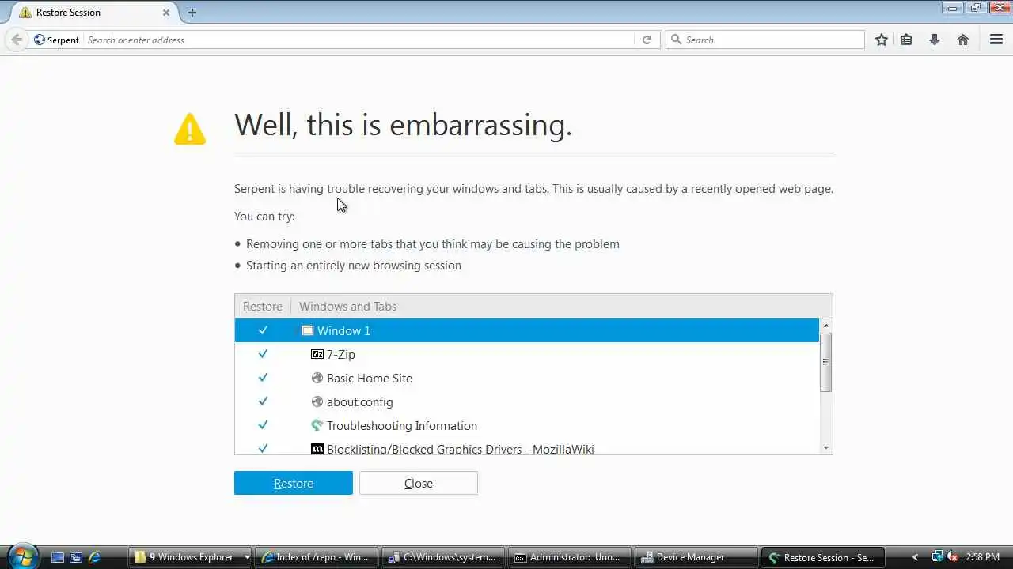Click the yellow warning triangle icon
Image resolution: width=1013 pixels, height=569 pixels.
pos(190,129)
